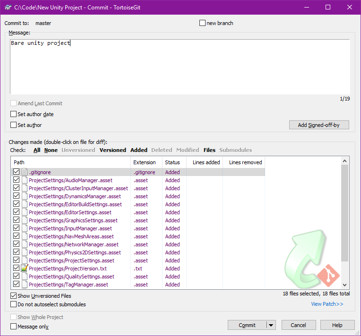Image resolution: width=361 pixels, height=336 pixels.
Task: Check Versioned files filter
Action: [x=113, y=150]
